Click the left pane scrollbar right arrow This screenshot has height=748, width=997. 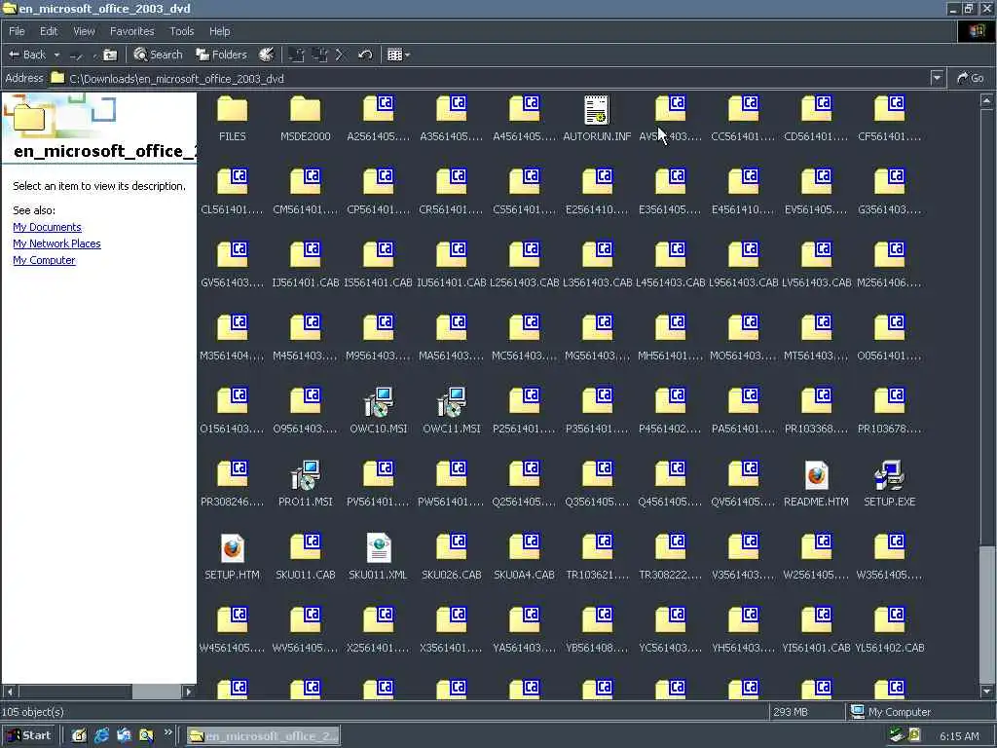[188, 692]
